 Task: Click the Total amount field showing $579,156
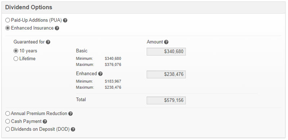166,100
